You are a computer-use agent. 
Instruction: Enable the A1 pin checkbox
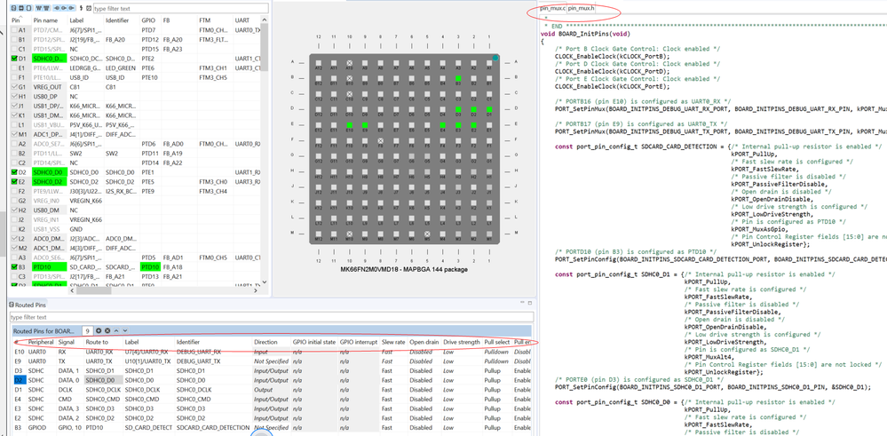(13, 30)
